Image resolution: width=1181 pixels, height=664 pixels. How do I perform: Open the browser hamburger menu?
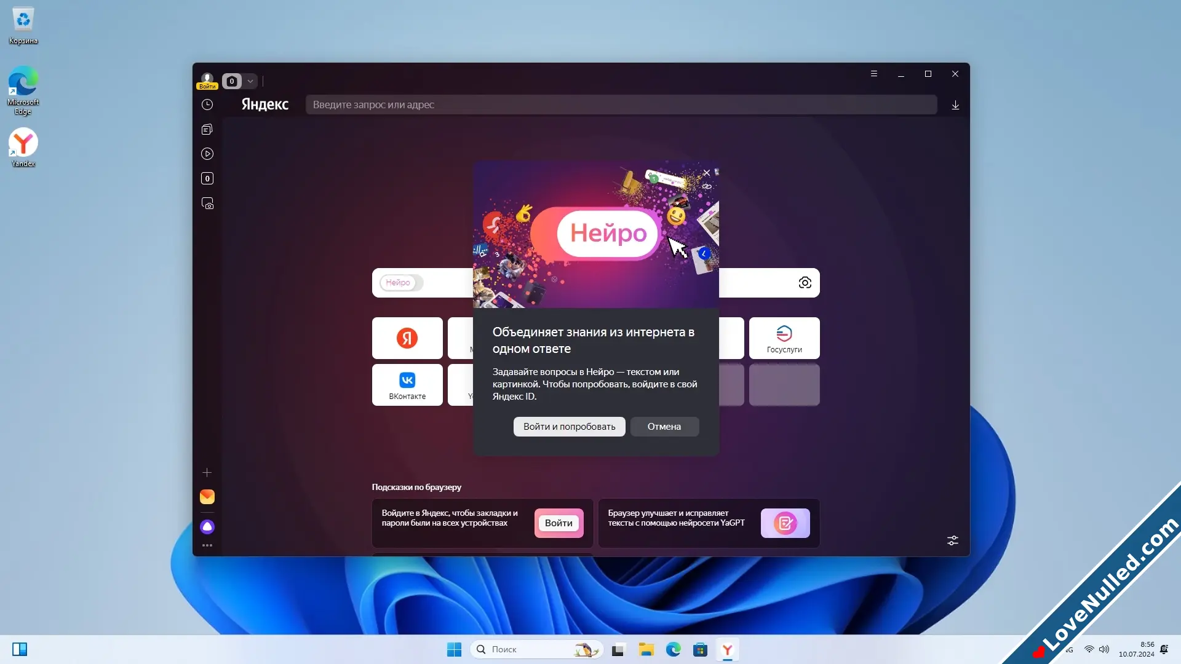[x=874, y=74]
